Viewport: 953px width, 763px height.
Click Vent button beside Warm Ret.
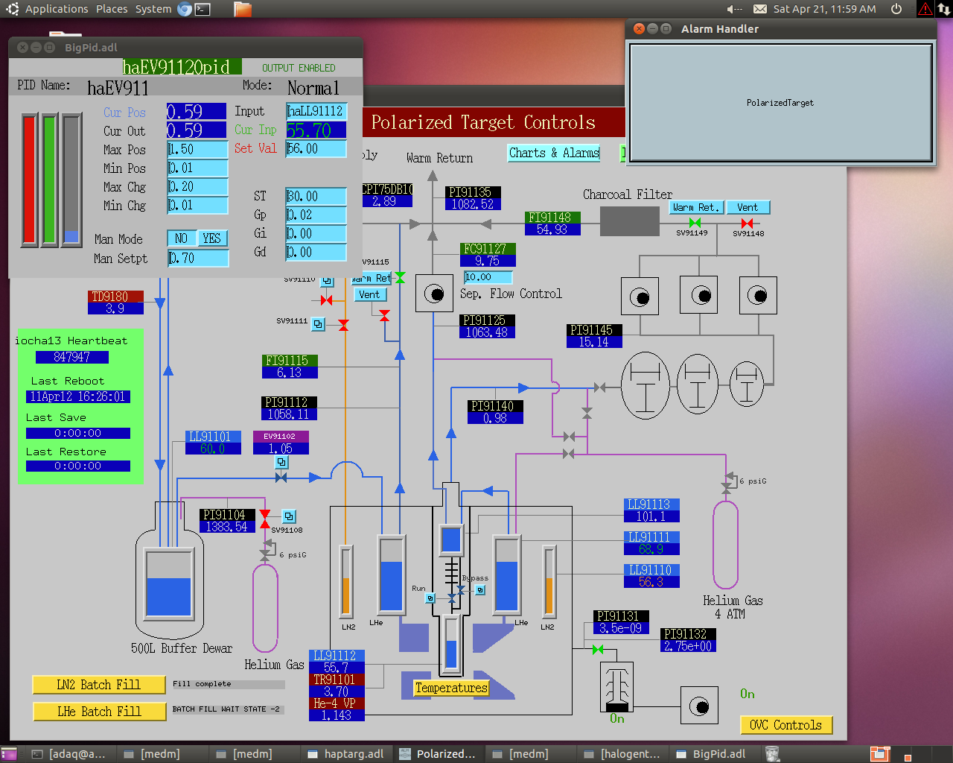748,207
